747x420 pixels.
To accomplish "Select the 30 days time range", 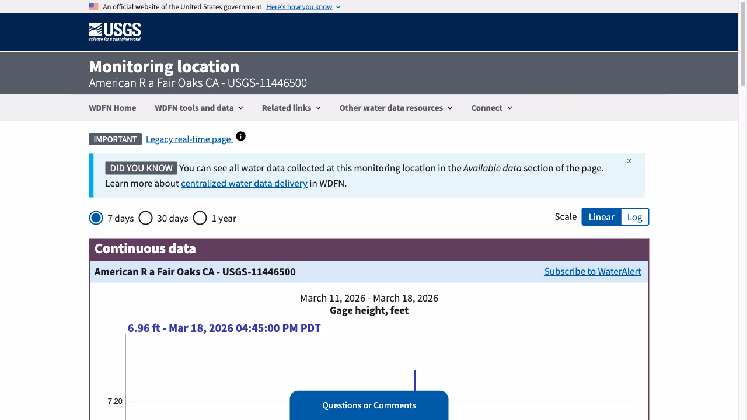I will (145, 218).
